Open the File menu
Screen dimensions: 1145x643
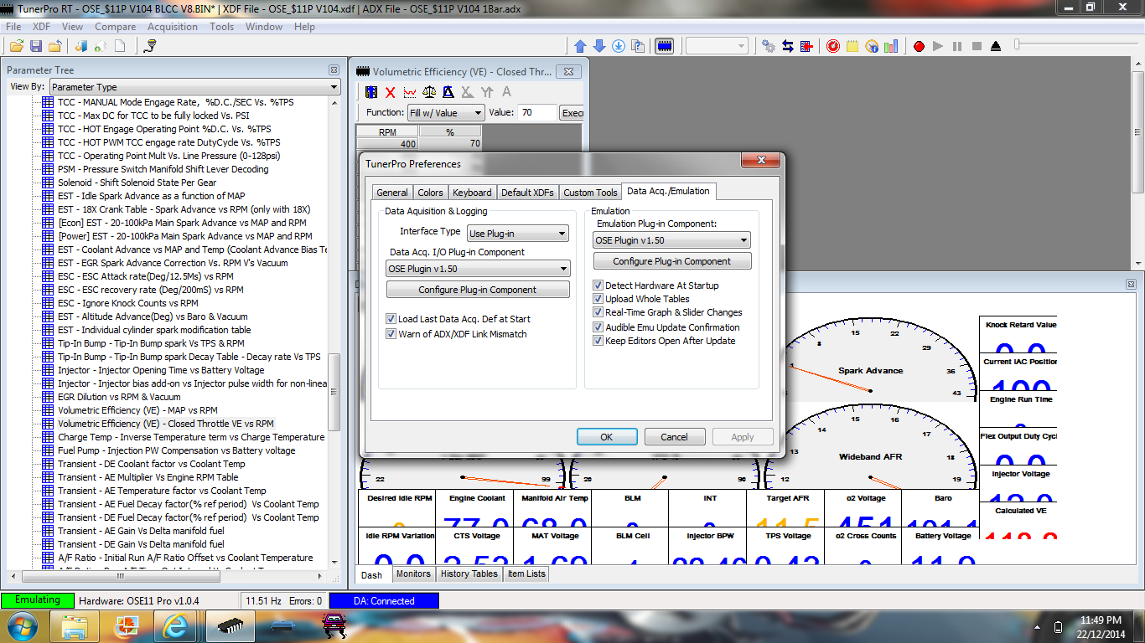point(13,27)
